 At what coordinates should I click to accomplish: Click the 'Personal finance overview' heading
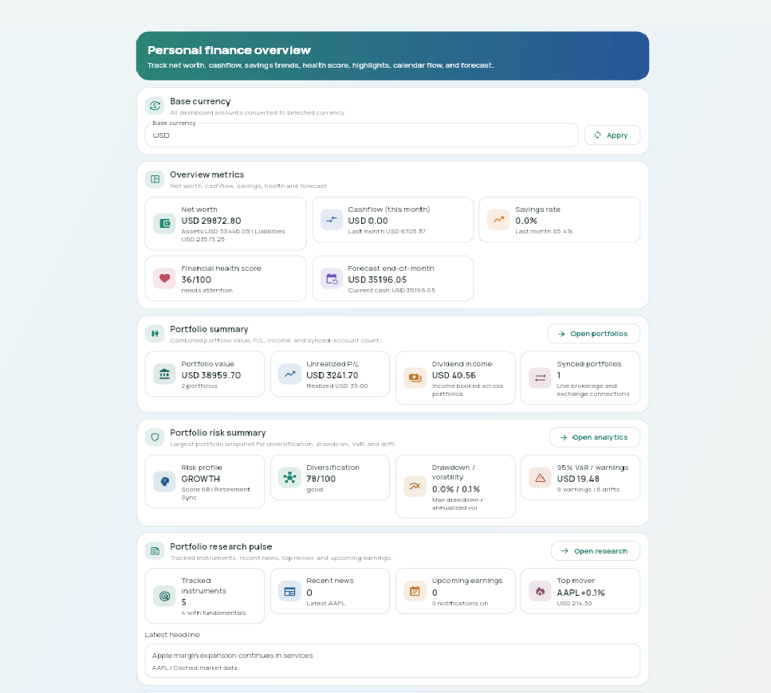pyautogui.click(x=229, y=50)
